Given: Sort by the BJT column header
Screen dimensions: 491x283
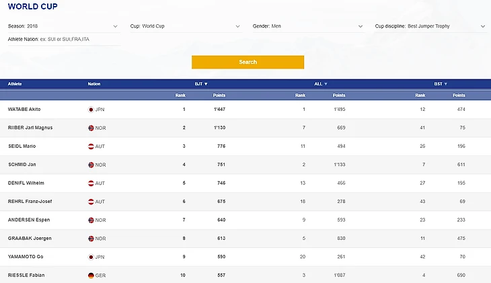Looking at the screenshot, I should [201, 84].
